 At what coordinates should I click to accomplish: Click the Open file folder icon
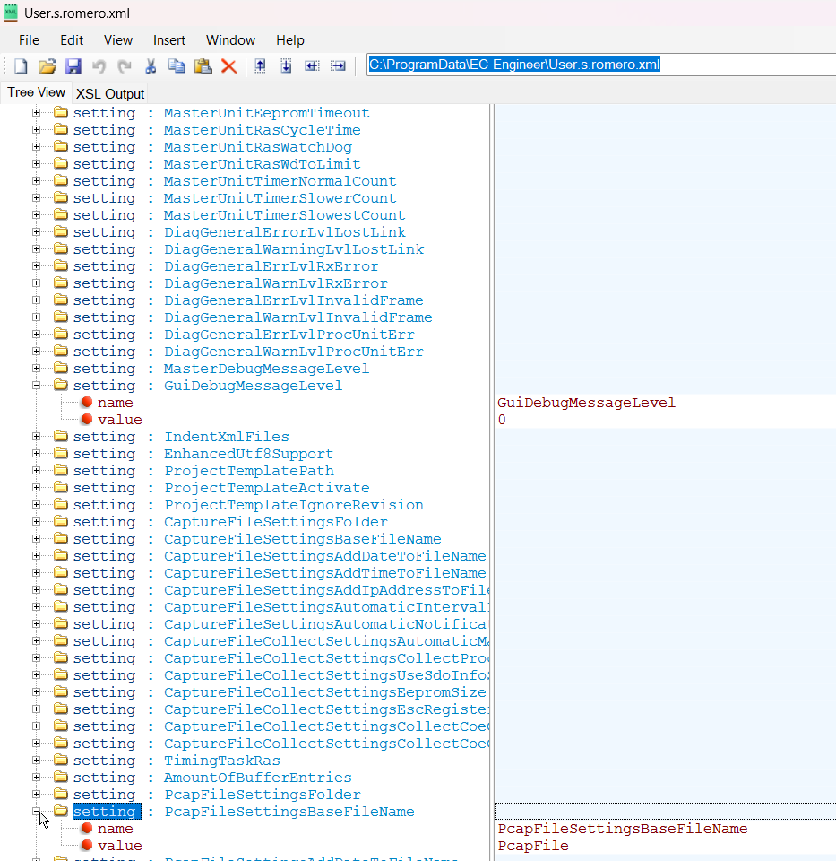pos(47,66)
